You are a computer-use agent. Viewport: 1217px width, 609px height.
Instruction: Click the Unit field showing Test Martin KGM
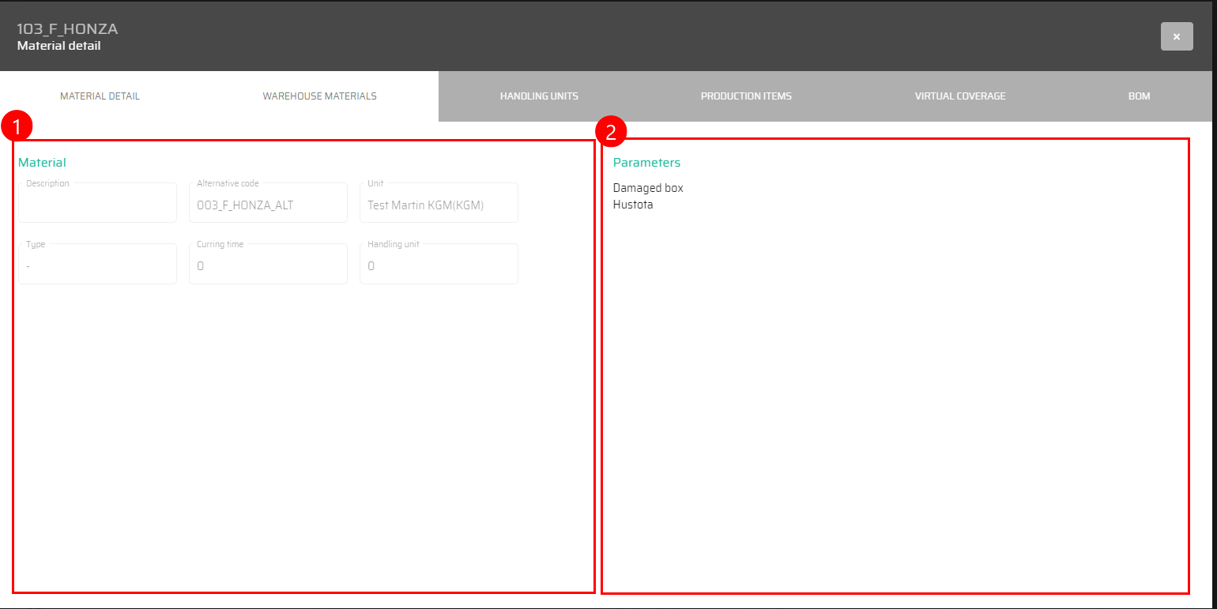pyautogui.click(x=439, y=205)
